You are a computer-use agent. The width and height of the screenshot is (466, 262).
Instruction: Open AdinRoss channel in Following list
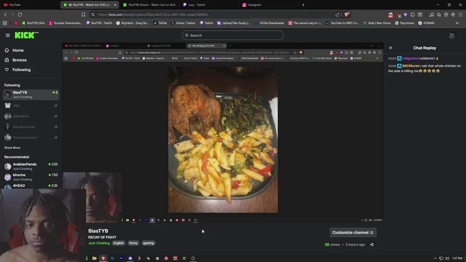tap(31, 116)
